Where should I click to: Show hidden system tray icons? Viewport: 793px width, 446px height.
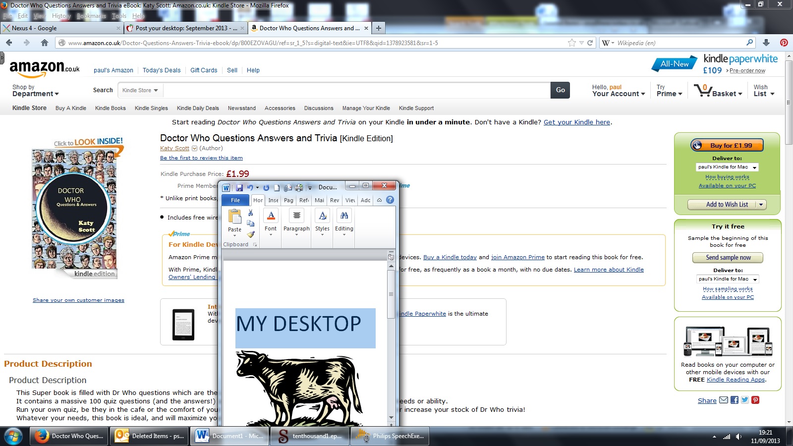point(714,437)
